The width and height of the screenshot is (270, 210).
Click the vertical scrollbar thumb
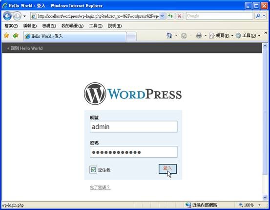click(265, 112)
